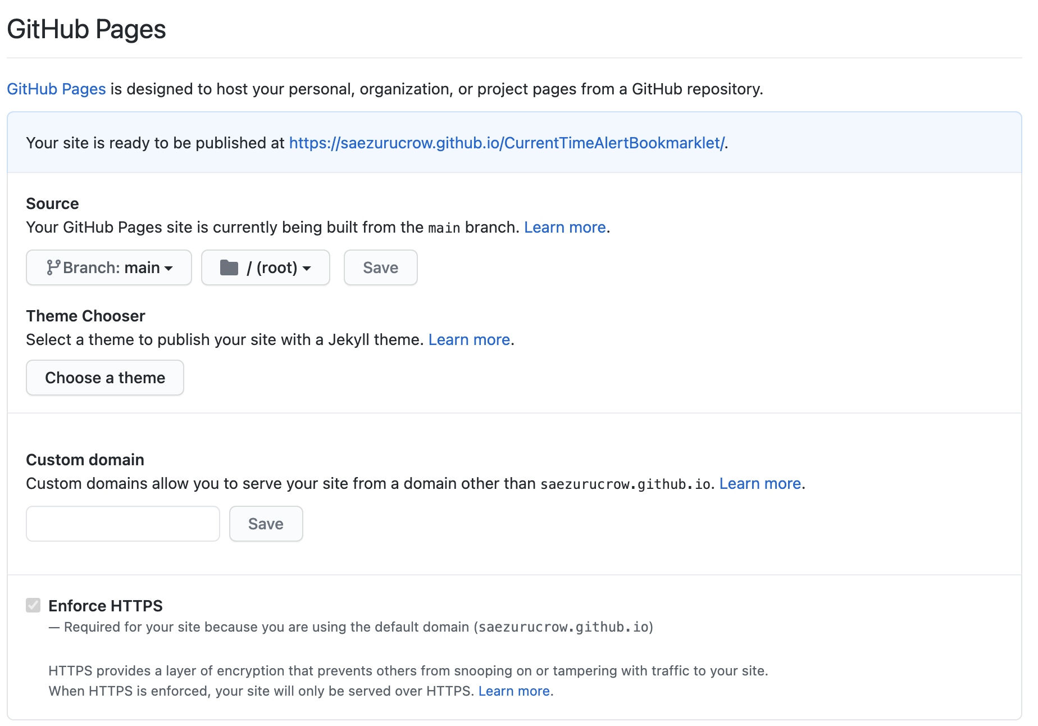The image size is (1038, 726).
Task: Open the published saezurucrow.github.io site URL
Action: coord(507,143)
